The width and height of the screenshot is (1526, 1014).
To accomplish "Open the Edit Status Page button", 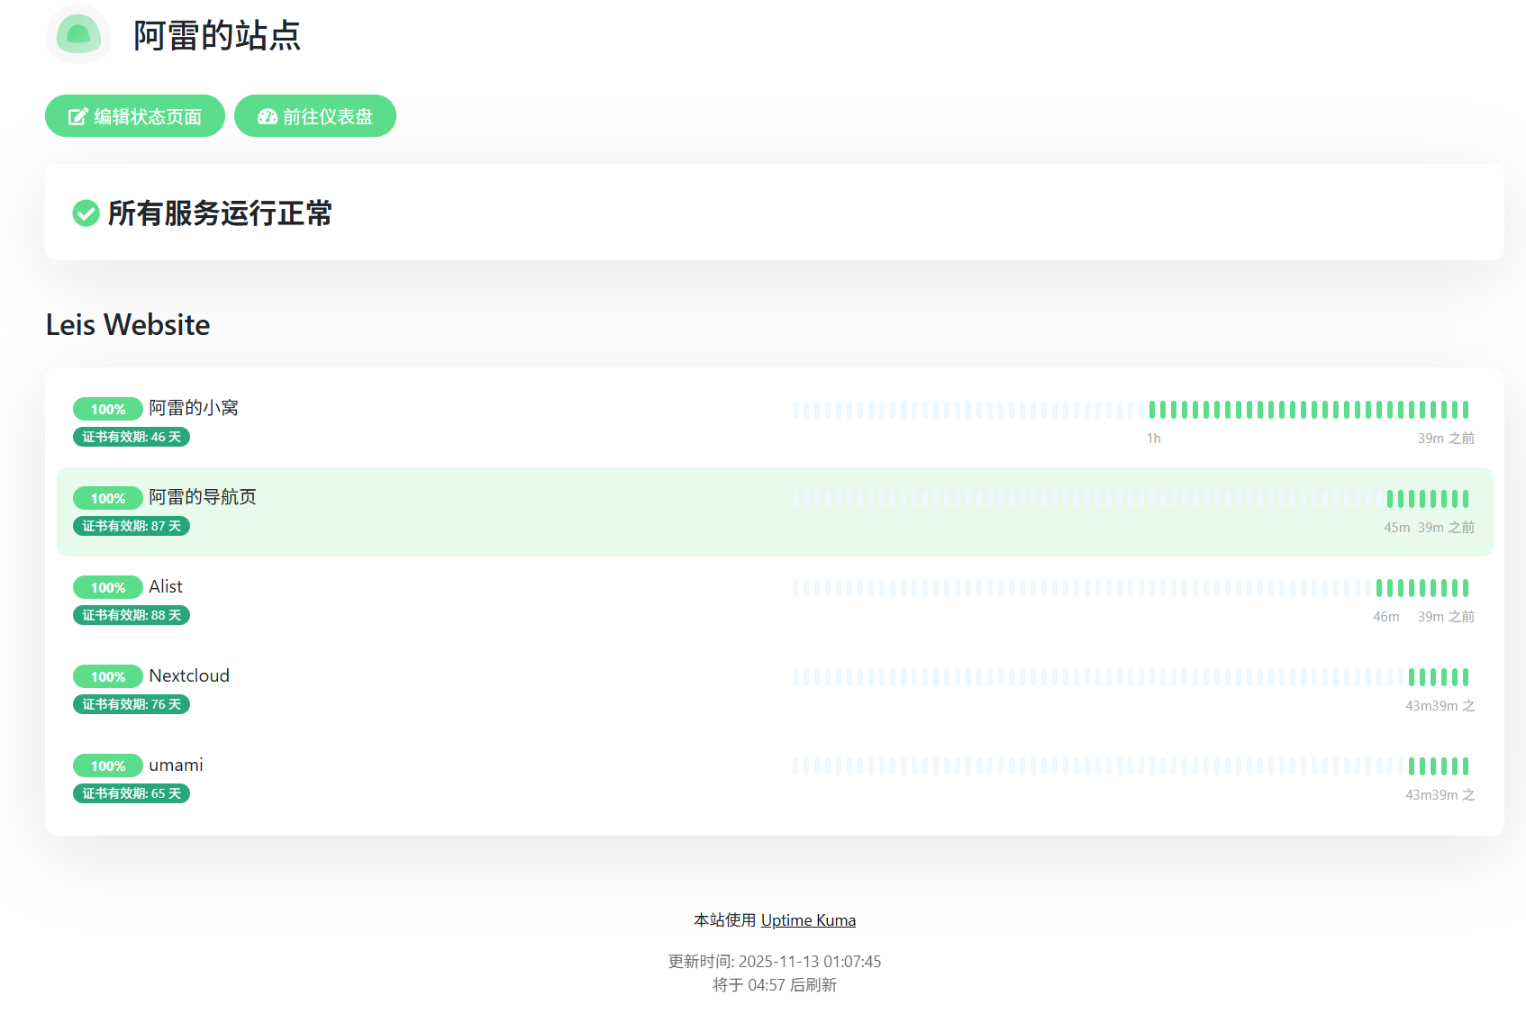I will [x=135, y=116].
